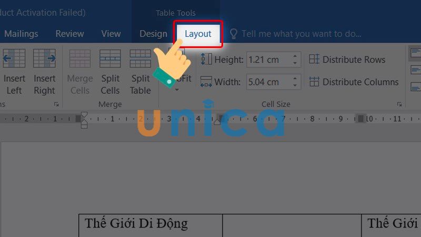Open the Cell Size dialog launcher
The width and height of the screenshot is (421, 237).
click(x=399, y=104)
